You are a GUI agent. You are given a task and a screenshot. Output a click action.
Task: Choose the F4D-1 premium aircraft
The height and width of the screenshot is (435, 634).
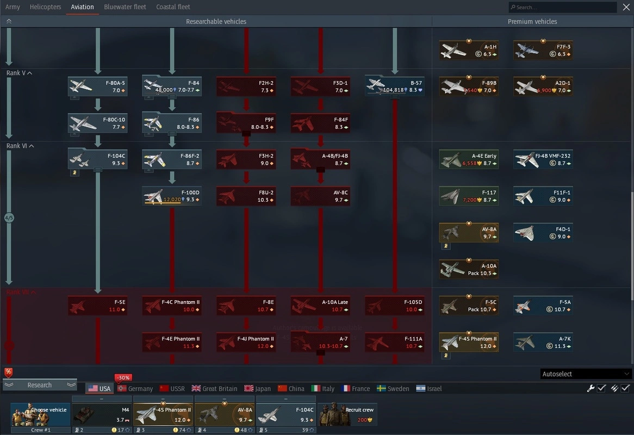543,233
